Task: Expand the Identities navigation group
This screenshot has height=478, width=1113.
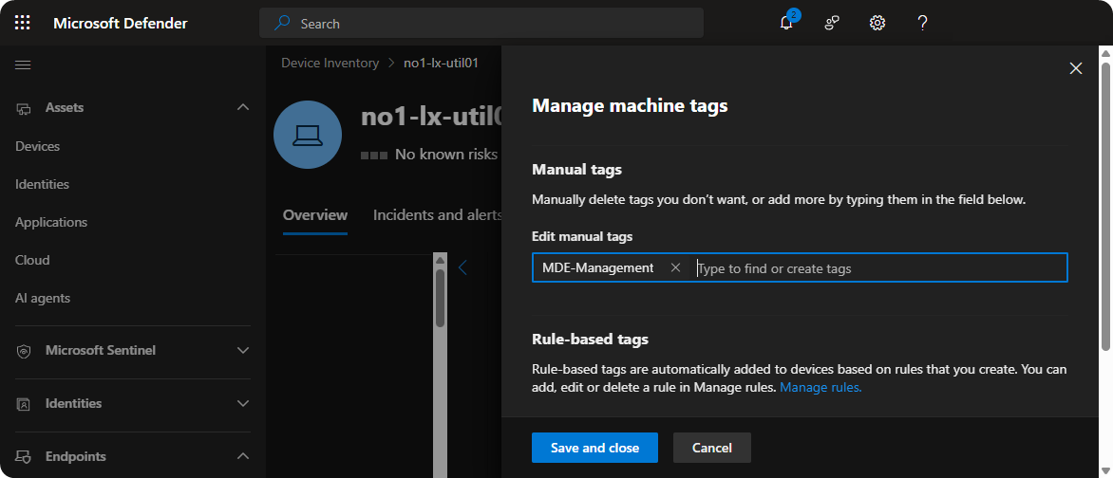Action: (242, 404)
